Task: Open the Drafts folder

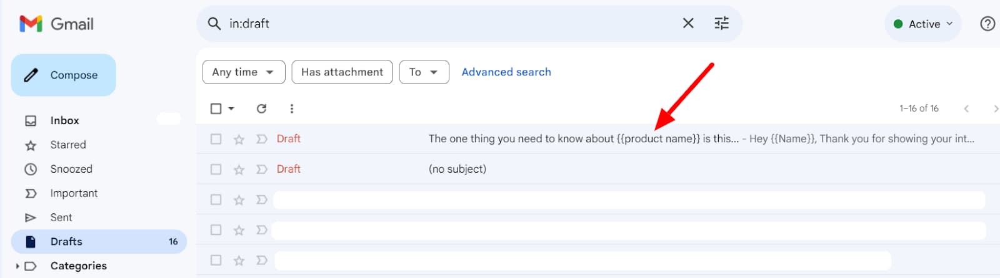Action: point(99,242)
